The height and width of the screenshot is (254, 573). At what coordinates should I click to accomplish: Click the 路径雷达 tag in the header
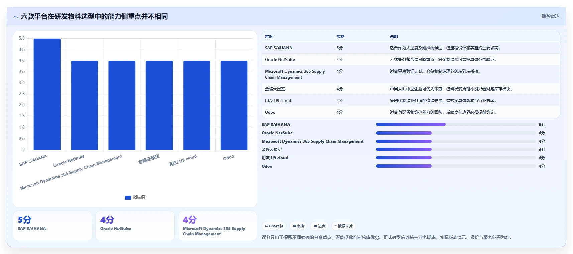pos(550,16)
